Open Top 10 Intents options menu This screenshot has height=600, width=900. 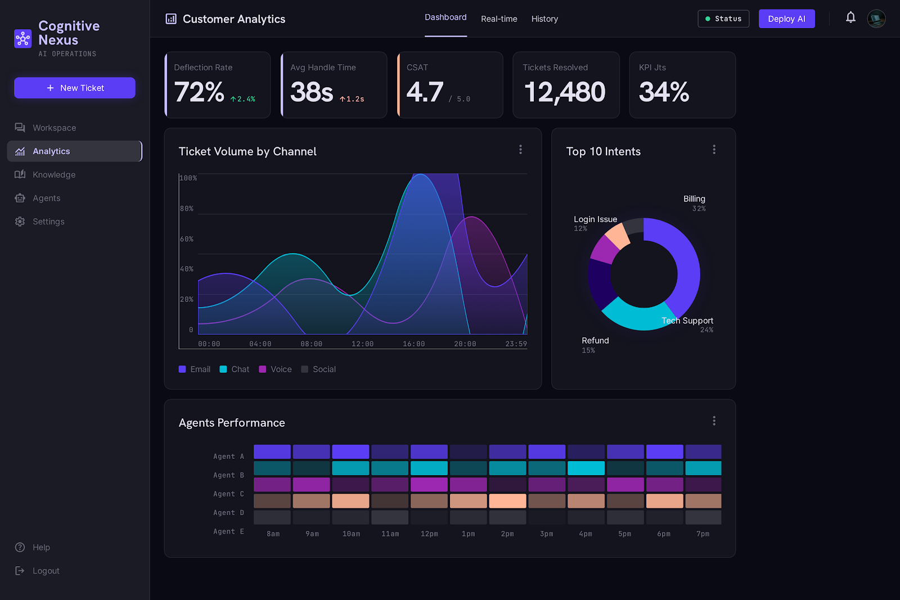714,150
